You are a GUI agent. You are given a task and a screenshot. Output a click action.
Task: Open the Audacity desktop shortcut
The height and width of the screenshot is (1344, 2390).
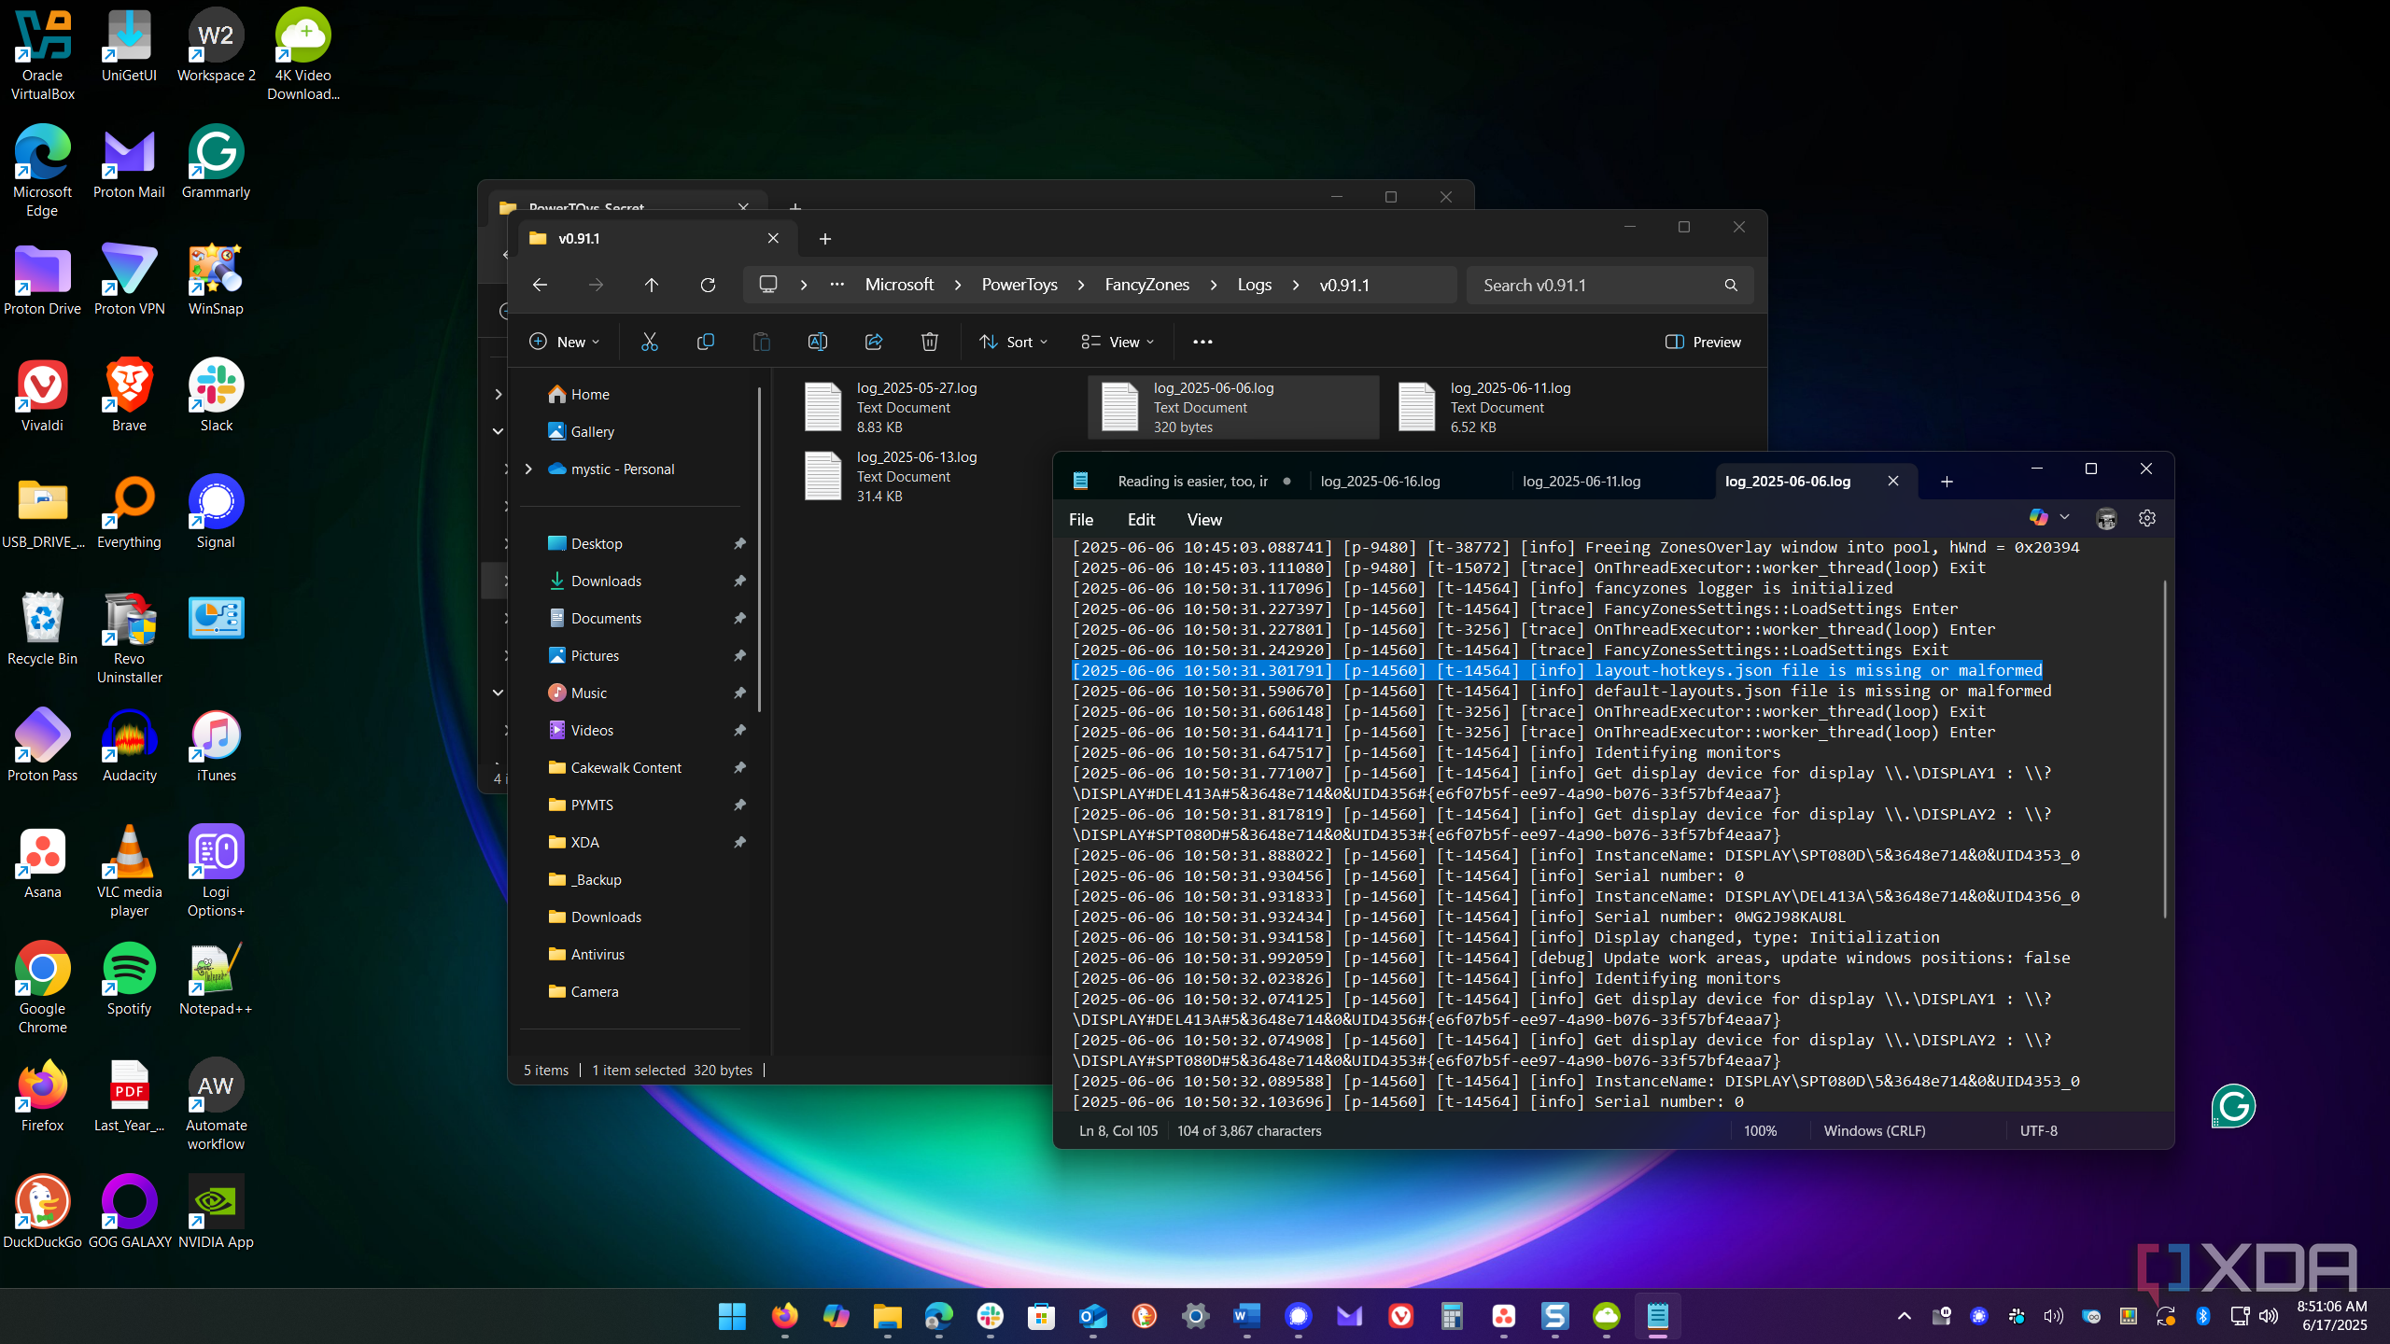pos(130,747)
